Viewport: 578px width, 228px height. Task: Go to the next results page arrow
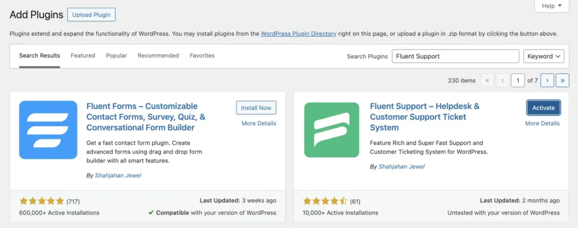(x=547, y=80)
